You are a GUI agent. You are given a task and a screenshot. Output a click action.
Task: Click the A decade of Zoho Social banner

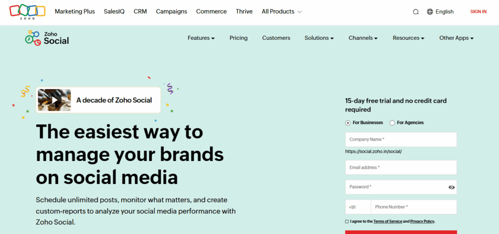[x=98, y=100]
